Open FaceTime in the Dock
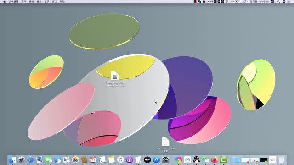Image resolution: width=294 pixels, height=165 pixels. pyautogui.click(x=48, y=160)
